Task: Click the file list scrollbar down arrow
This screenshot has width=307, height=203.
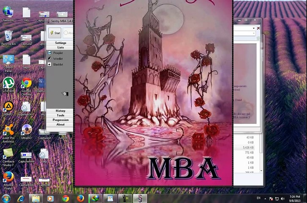Action: pyautogui.click(x=261, y=171)
